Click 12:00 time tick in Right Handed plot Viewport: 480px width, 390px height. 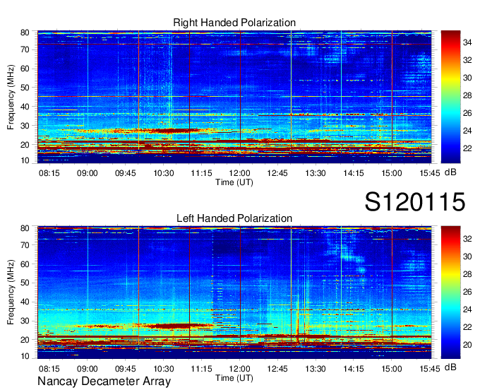(240, 173)
